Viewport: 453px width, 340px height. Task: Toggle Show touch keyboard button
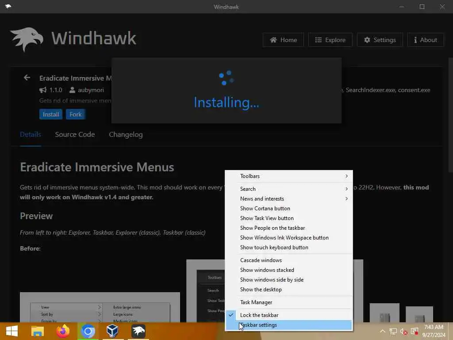point(289,247)
